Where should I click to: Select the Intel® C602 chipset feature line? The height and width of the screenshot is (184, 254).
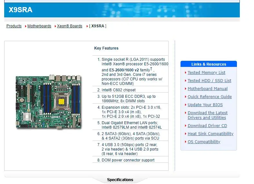118,90
